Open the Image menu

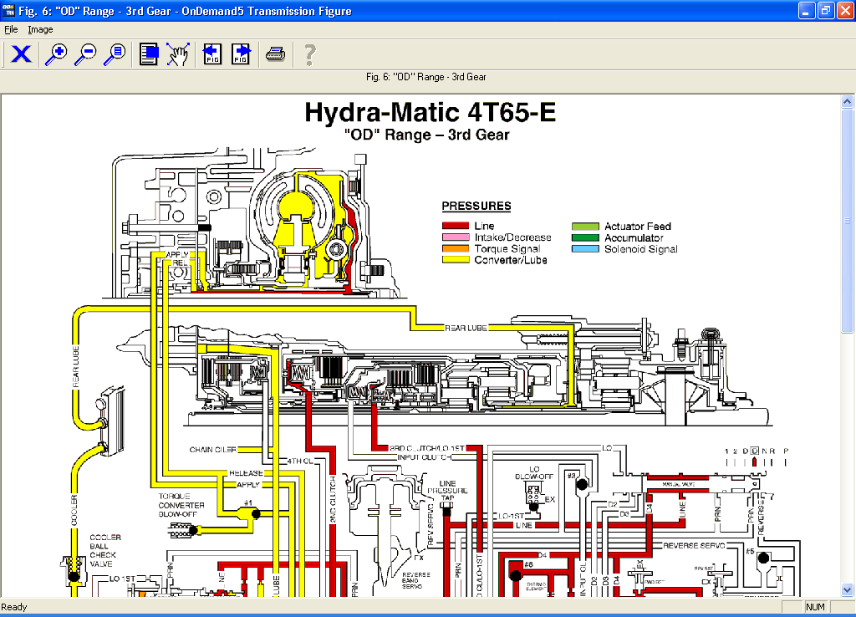(40, 29)
